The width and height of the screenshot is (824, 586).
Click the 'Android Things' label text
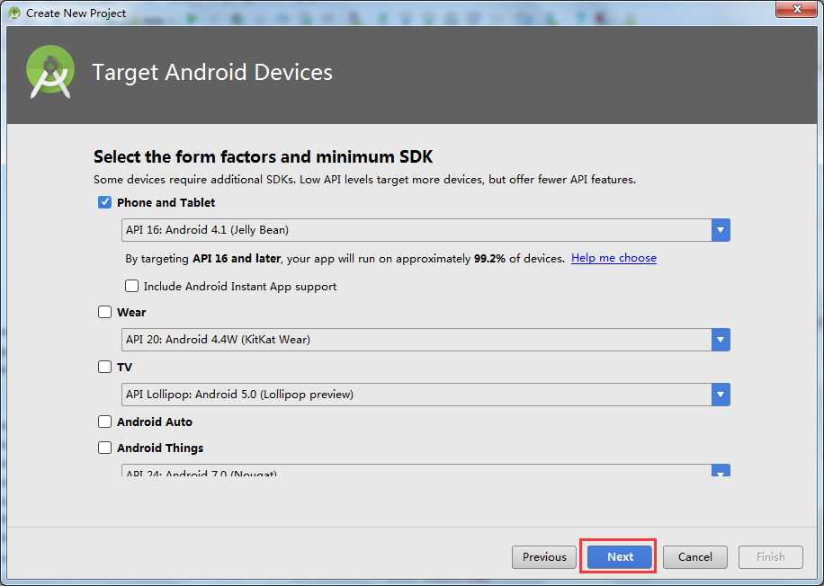tap(160, 448)
